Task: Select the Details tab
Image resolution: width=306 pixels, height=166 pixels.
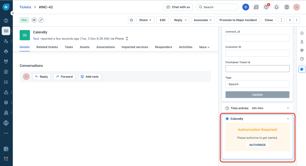Action: click(x=25, y=47)
